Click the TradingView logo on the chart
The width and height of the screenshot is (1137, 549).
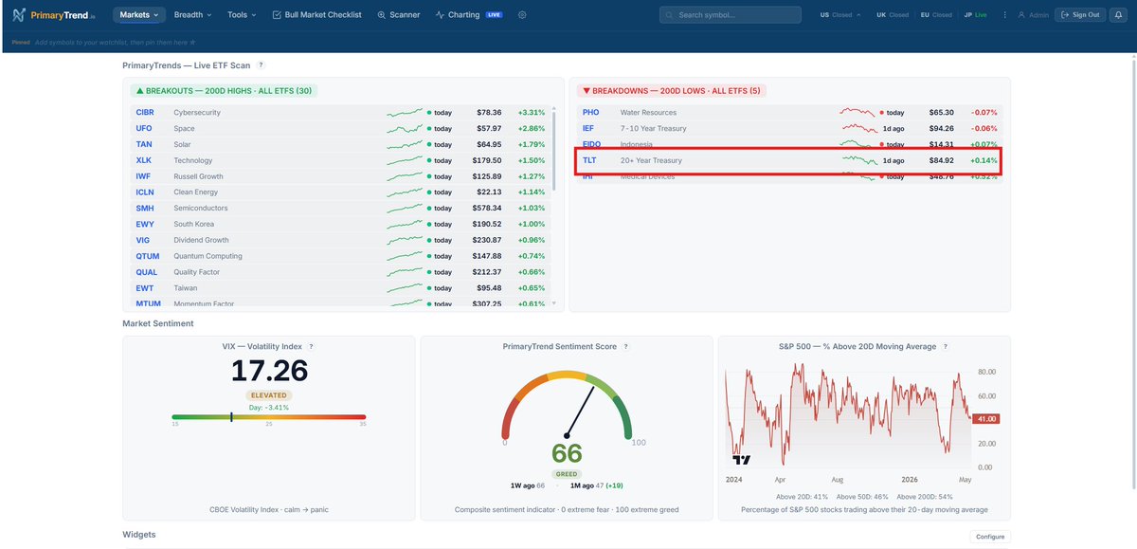coord(742,460)
